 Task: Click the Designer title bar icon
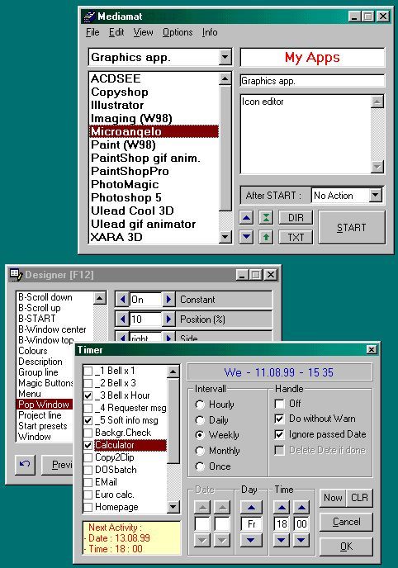coord(16,275)
